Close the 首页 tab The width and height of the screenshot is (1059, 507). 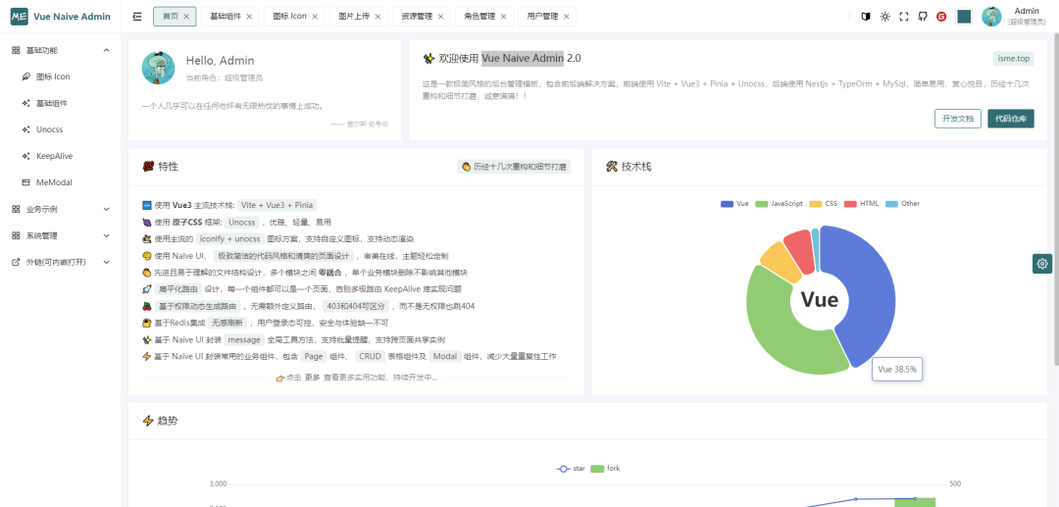pos(187,17)
